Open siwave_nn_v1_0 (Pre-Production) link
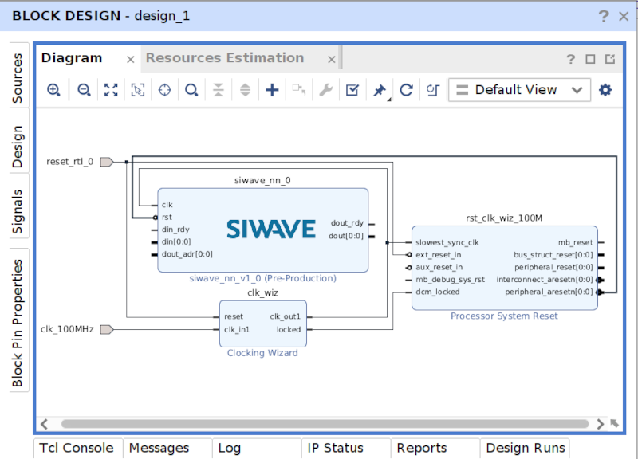The height and width of the screenshot is (459, 638). [262, 278]
